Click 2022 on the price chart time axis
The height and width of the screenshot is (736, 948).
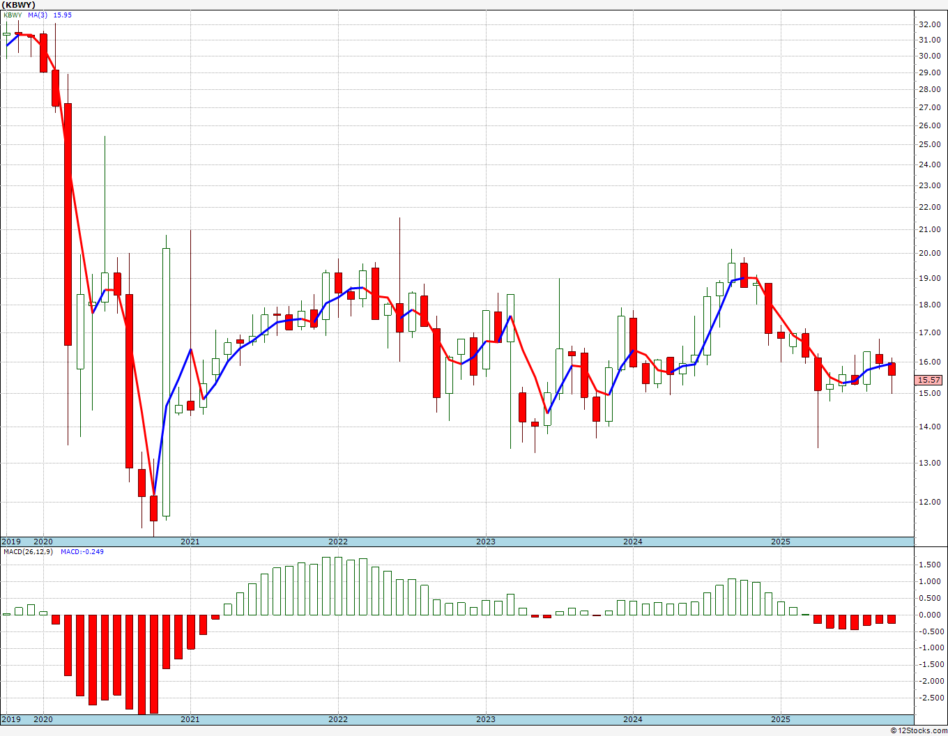tap(338, 542)
